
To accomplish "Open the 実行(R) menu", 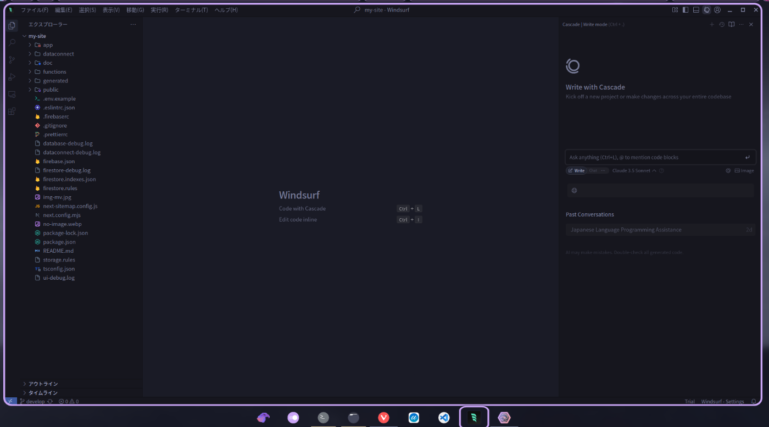I will coord(159,10).
